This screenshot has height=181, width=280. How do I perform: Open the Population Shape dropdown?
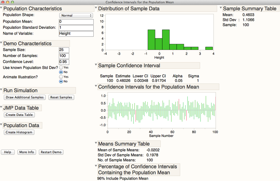[x=76, y=16]
